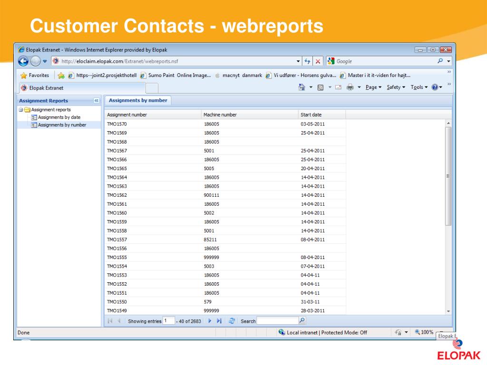Click the page site icon in address bar

click(x=56, y=61)
